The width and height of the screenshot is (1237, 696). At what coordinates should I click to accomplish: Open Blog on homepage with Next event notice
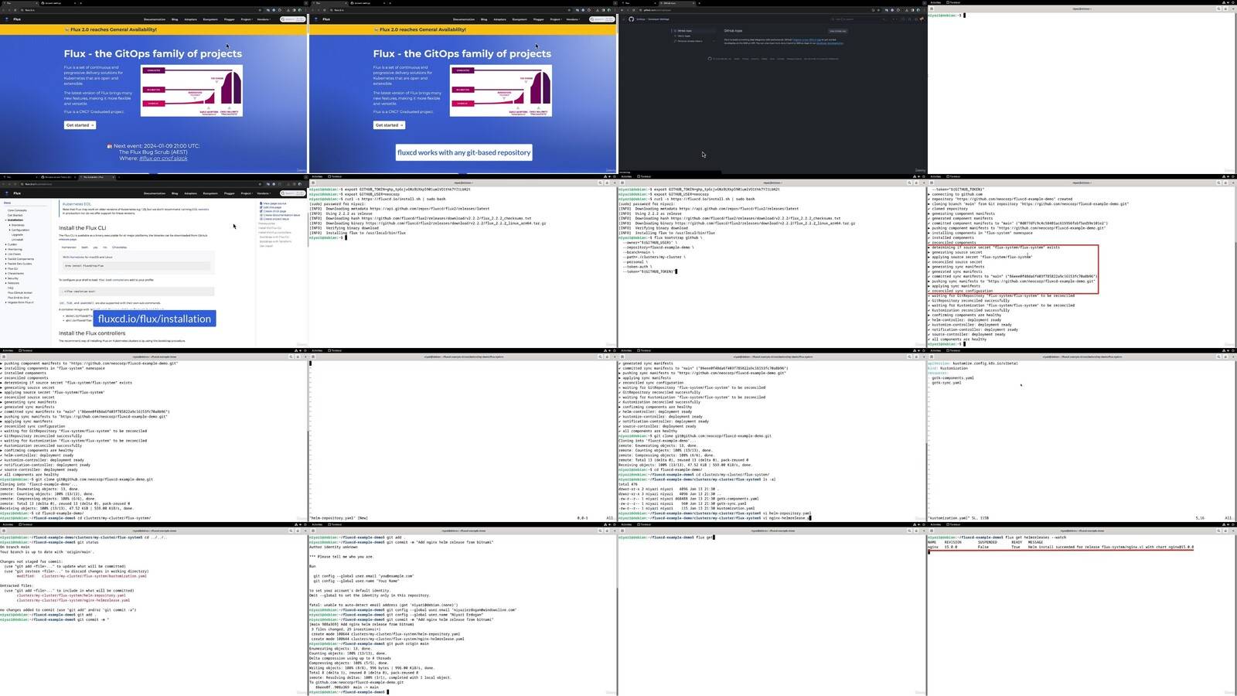tap(175, 19)
